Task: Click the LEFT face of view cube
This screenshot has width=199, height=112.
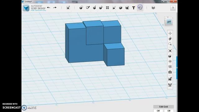Action: coord(169,22)
